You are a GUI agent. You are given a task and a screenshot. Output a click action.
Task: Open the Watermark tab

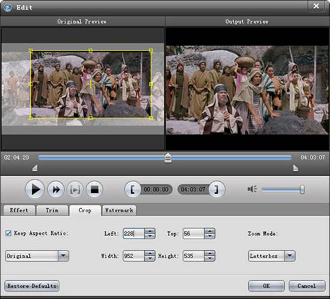(x=119, y=210)
